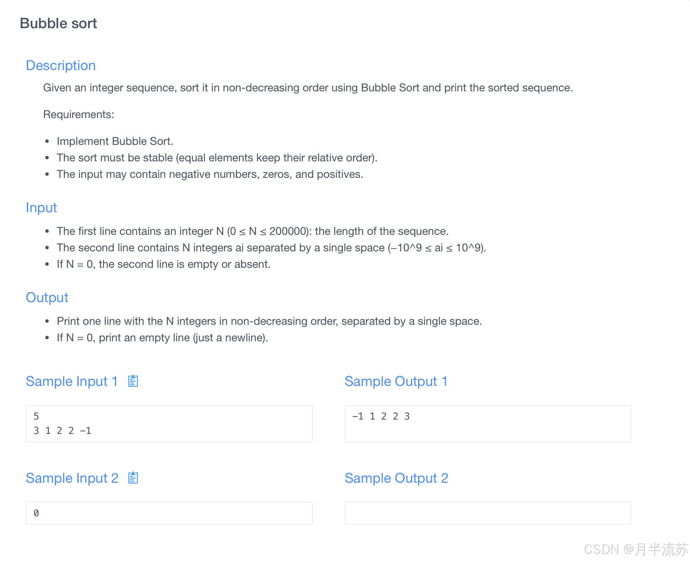This screenshot has height=561, width=690.
Task: Click the Output section heading
Action: pos(47,297)
